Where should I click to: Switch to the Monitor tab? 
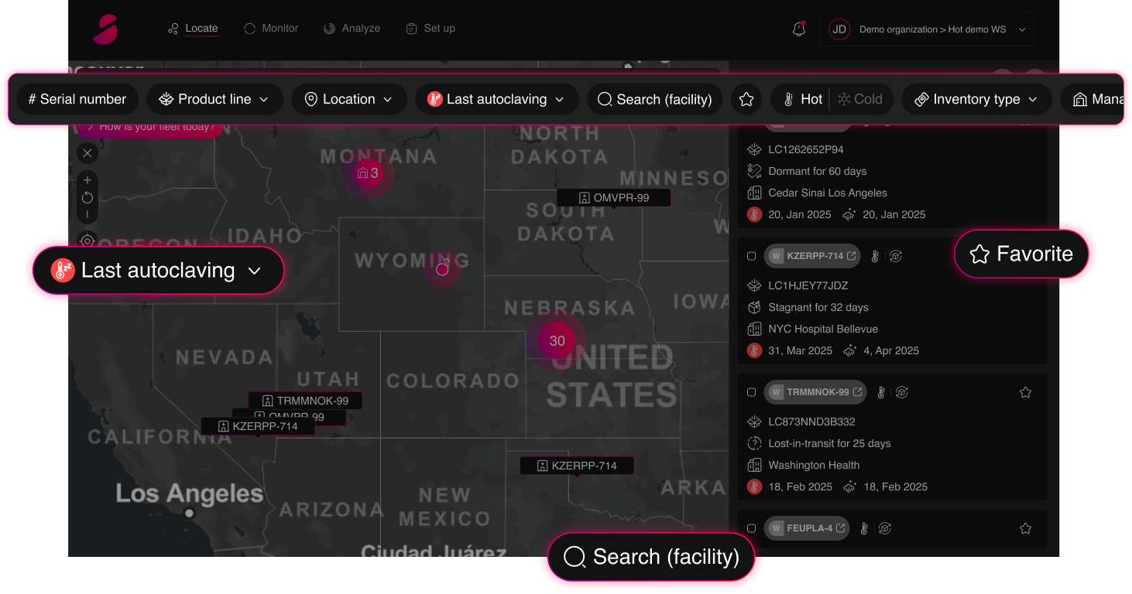coord(271,29)
